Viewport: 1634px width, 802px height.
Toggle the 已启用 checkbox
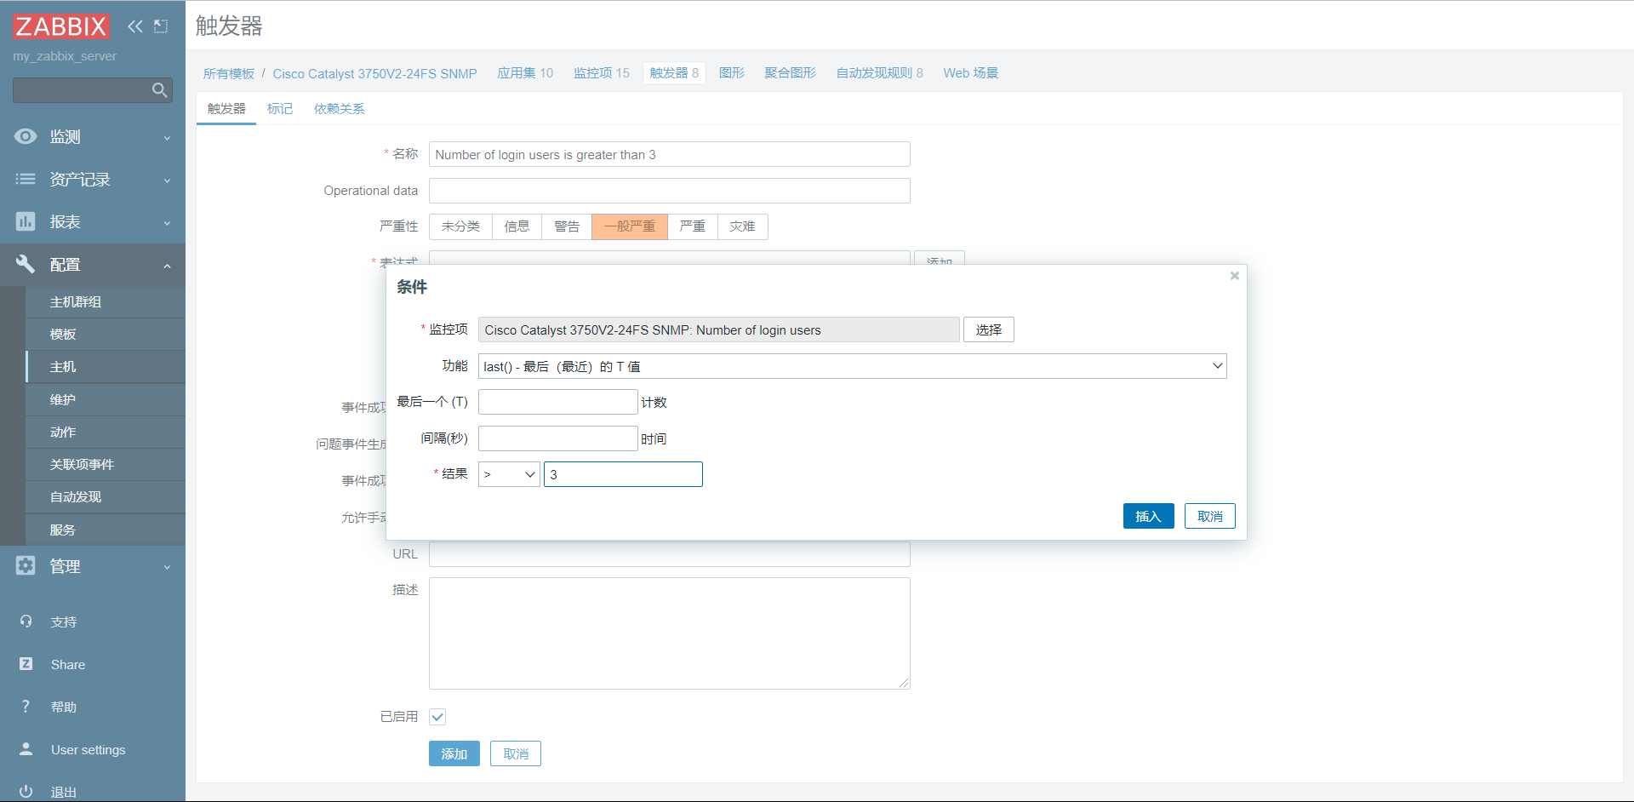point(437,717)
